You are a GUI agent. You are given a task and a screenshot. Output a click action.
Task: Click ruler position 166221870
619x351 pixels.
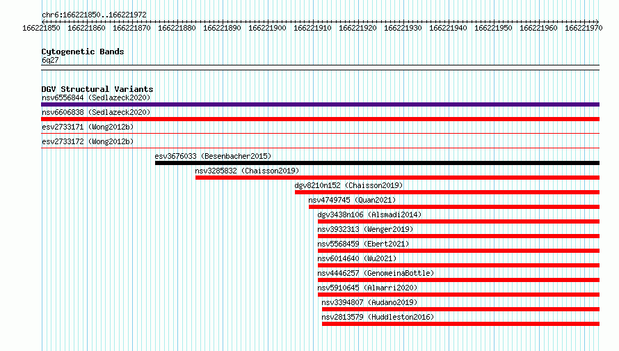click(132, 28)
